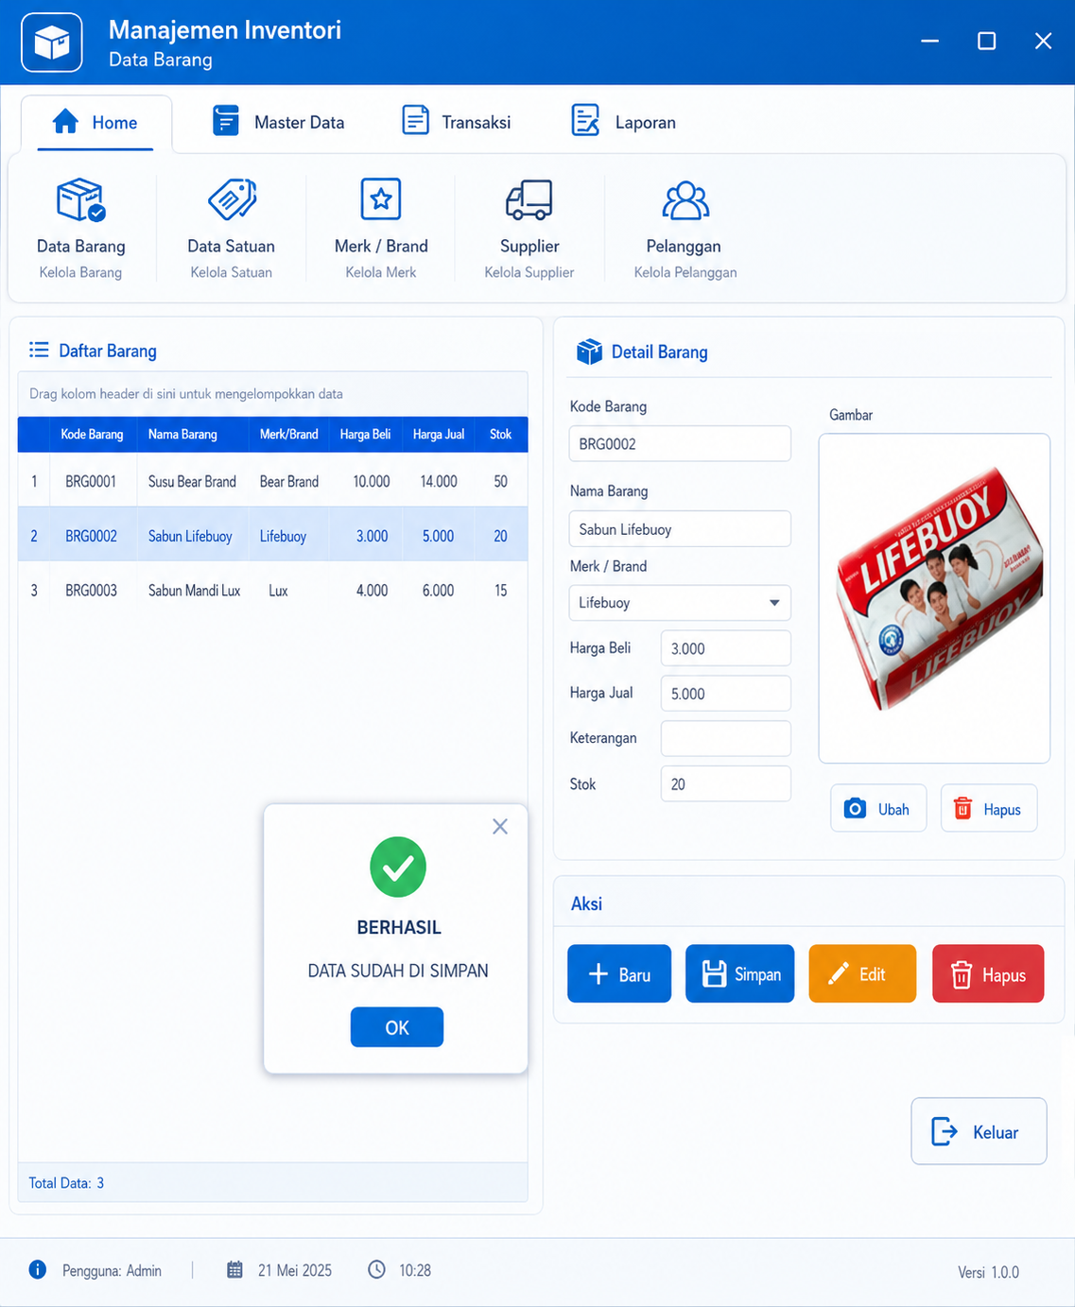The width and height of the screenshot is (1075, 1307).
Task: Maximize the Manajemen Inventori window
Action: 986,41
